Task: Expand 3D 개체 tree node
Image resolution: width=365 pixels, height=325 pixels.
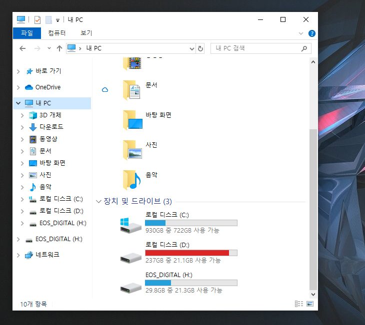Action: click(x=22, y=115)
